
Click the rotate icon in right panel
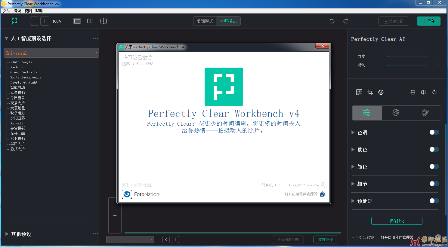coord(434,92)
